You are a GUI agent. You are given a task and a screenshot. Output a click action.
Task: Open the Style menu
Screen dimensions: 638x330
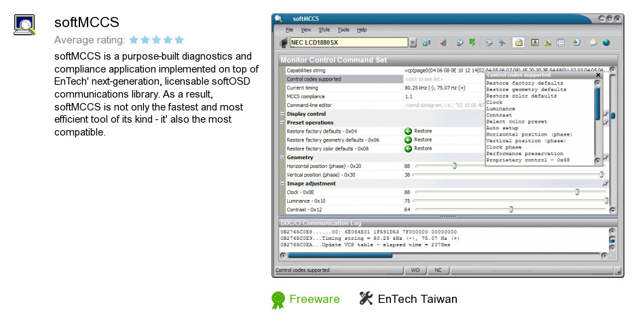[324, 30]
